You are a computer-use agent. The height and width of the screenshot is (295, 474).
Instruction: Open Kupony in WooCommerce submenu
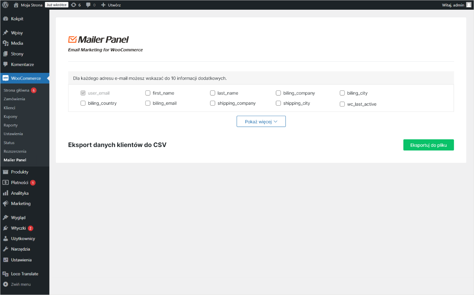tap(10, 116)
